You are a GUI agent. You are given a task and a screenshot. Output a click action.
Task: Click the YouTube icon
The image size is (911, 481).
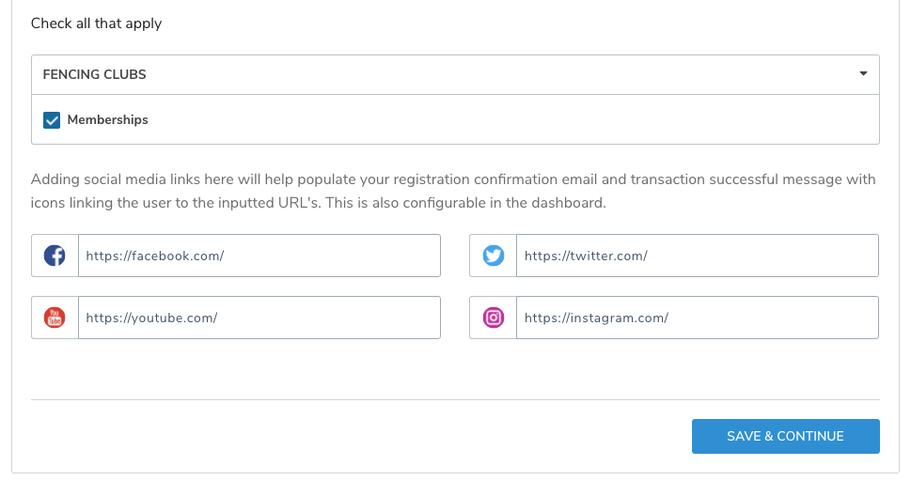pyautogui.click(x=55, y=318)
